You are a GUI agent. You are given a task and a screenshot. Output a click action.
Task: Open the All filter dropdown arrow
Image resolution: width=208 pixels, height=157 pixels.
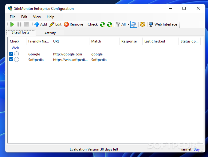[128, 24]
